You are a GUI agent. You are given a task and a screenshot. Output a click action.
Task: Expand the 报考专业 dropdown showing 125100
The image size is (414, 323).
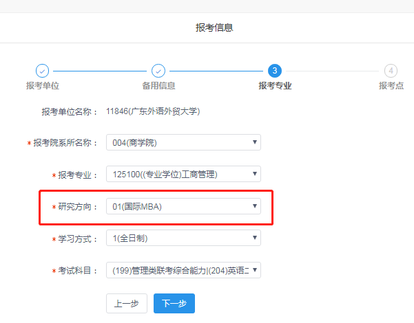183,175
